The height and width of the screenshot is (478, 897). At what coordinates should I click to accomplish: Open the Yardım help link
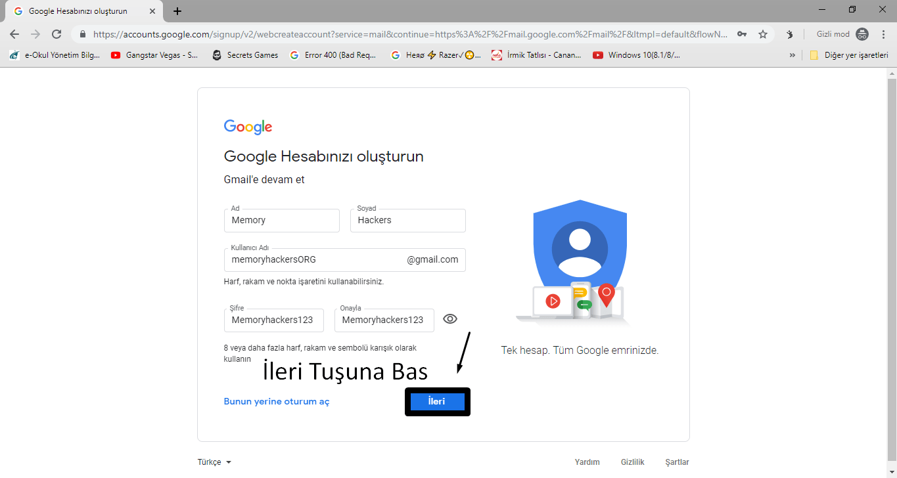point(587,462)
